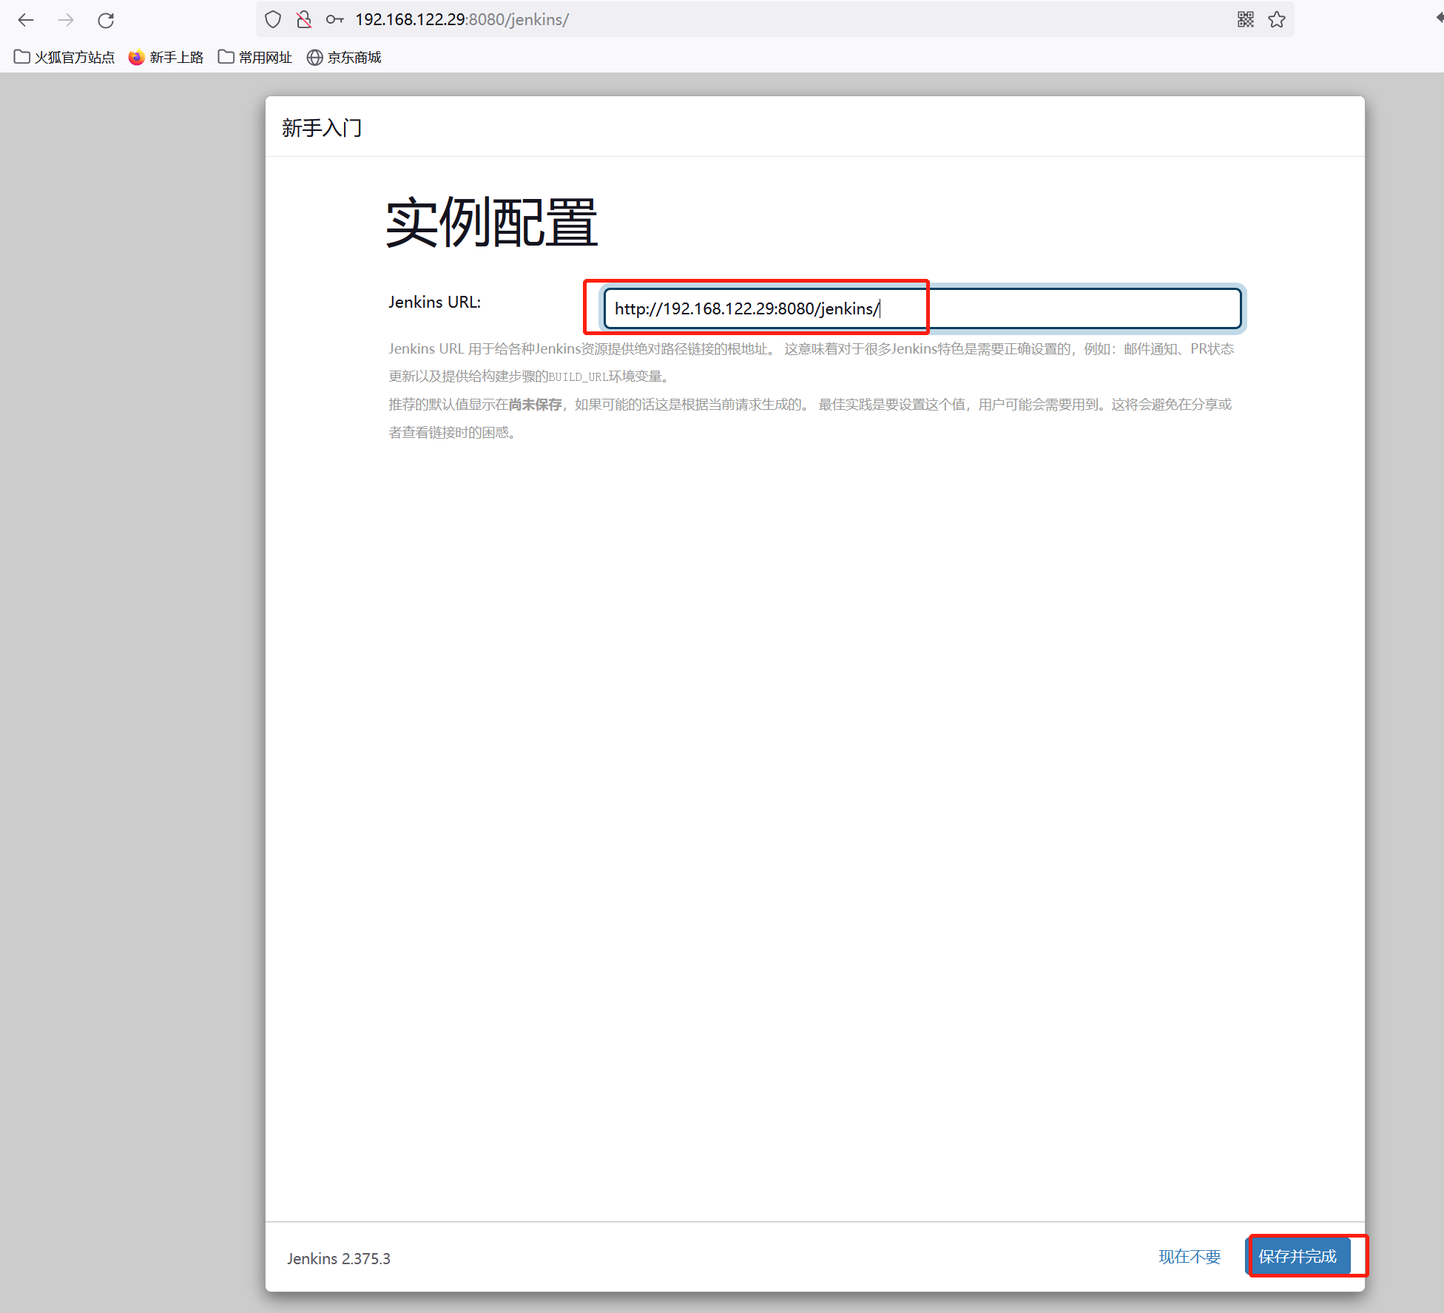The image size is (1444, 1313).
Task: Reload the Jenkins setup page
Action: tap(106, 20)
